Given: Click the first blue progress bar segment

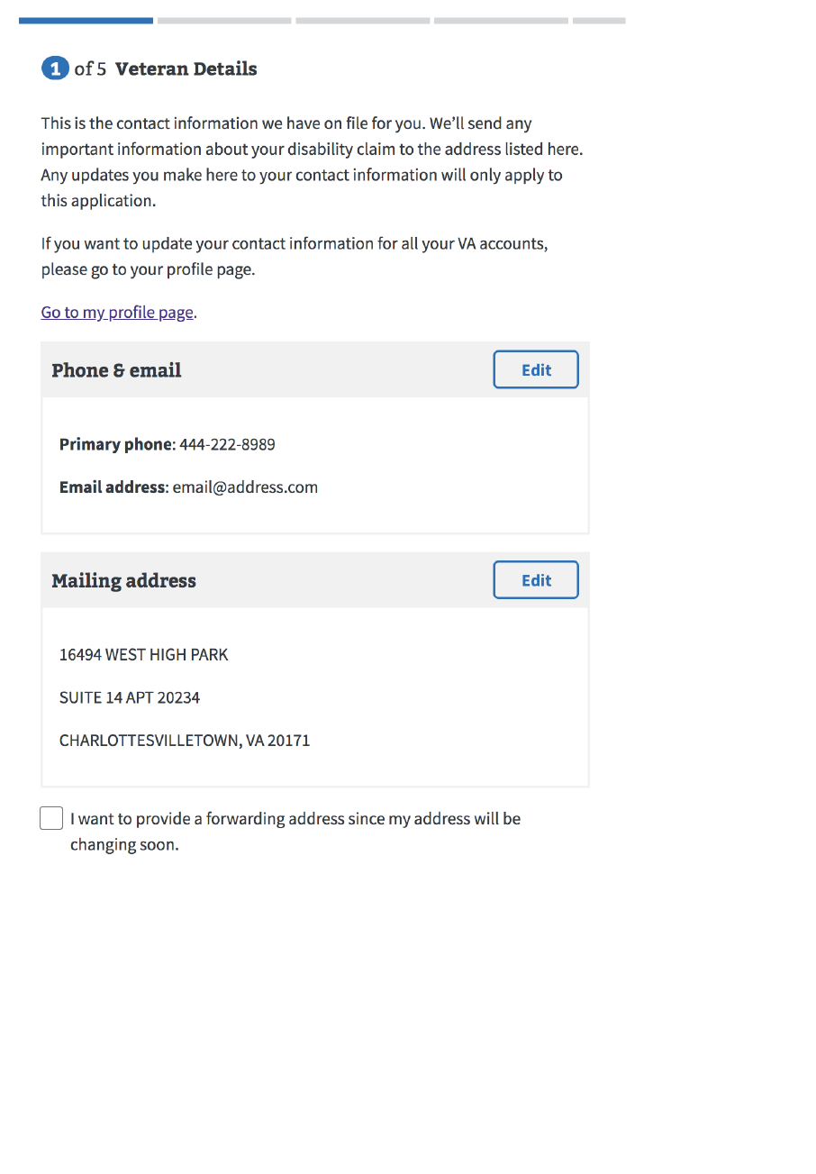Looking at the screenshot, I should pos(86,20).
